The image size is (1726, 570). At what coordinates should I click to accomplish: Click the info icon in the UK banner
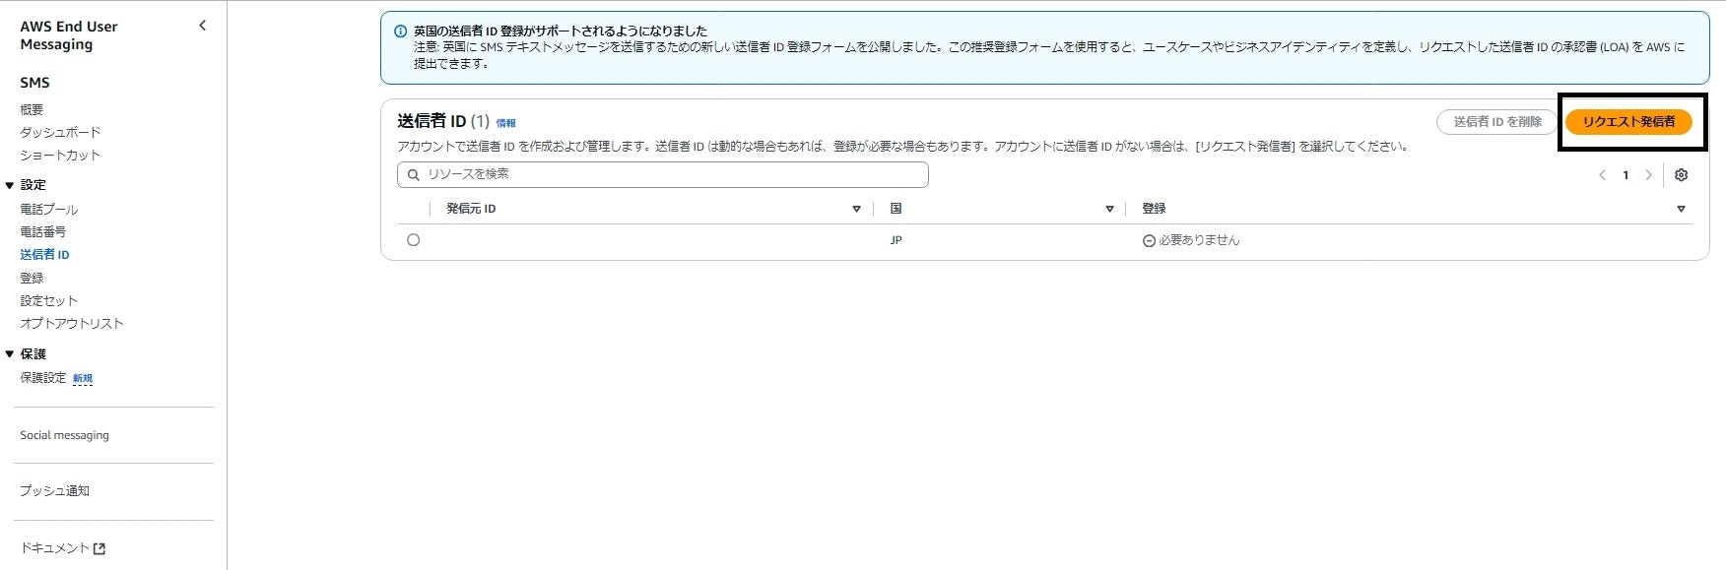click(400, 32)
